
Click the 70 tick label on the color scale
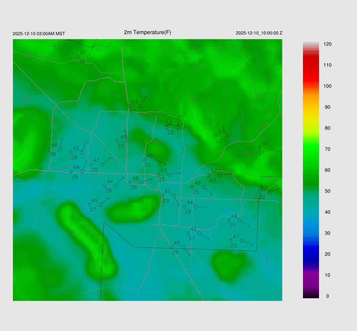click(327, 149)
